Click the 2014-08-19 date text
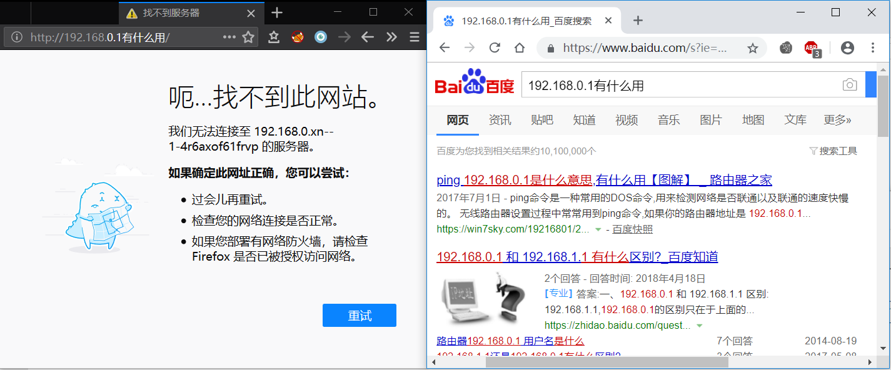The height and width of the screenshot is (370, 891). pyautogui.click(x=830, y=341)
